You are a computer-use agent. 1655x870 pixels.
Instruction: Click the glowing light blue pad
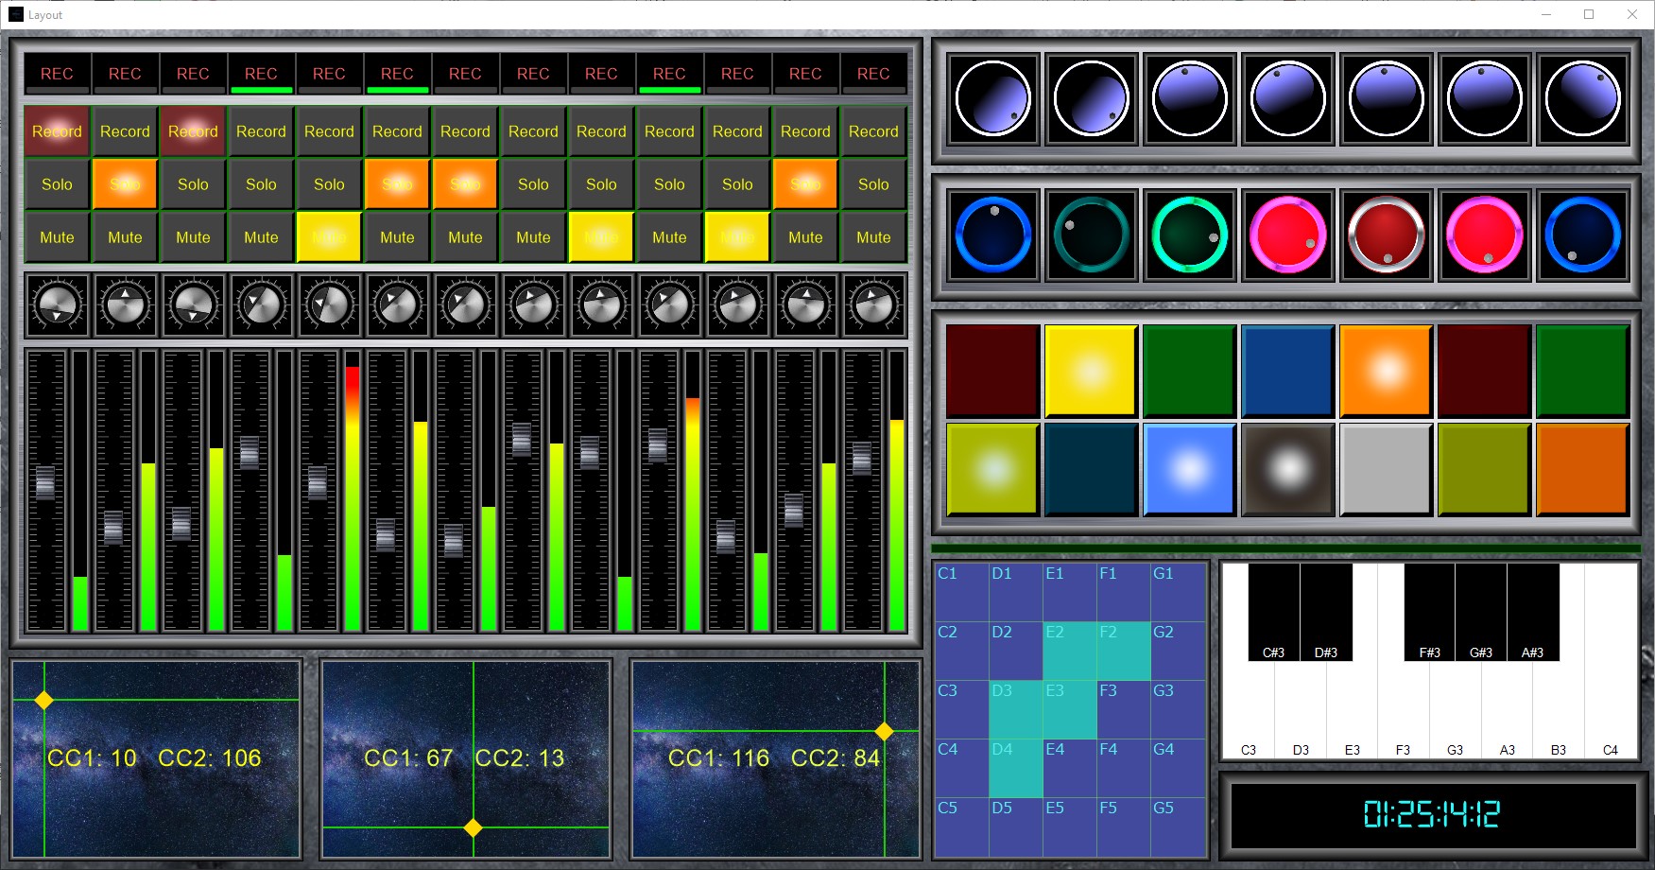pyautogui.click(x=1189, y=469)
